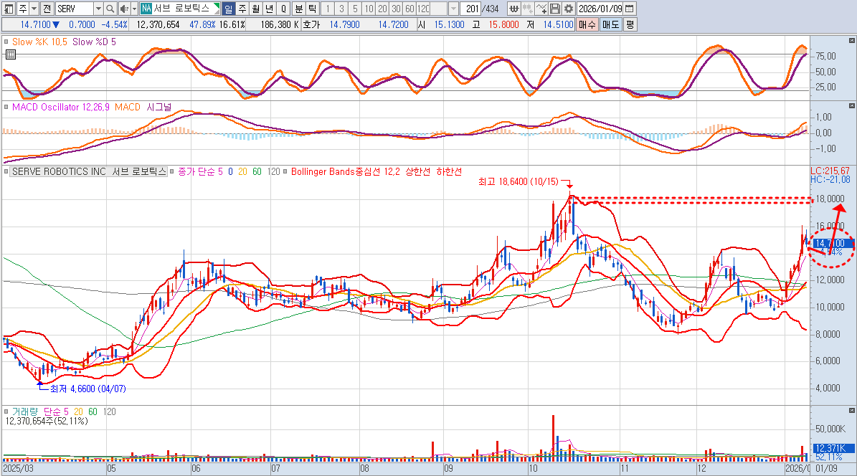Open the grid table icon in Stochastic panel
Viewport: 857px width, 476px height.
[10, 54]
